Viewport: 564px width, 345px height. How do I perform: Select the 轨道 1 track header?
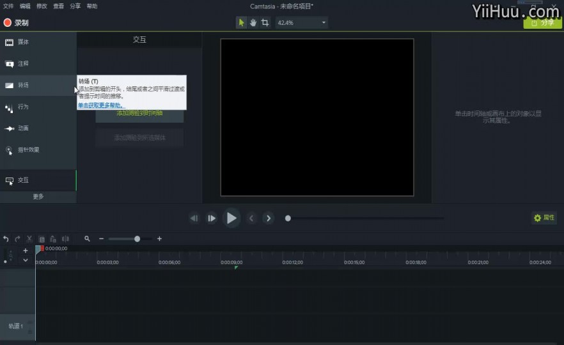coord(17,326)
